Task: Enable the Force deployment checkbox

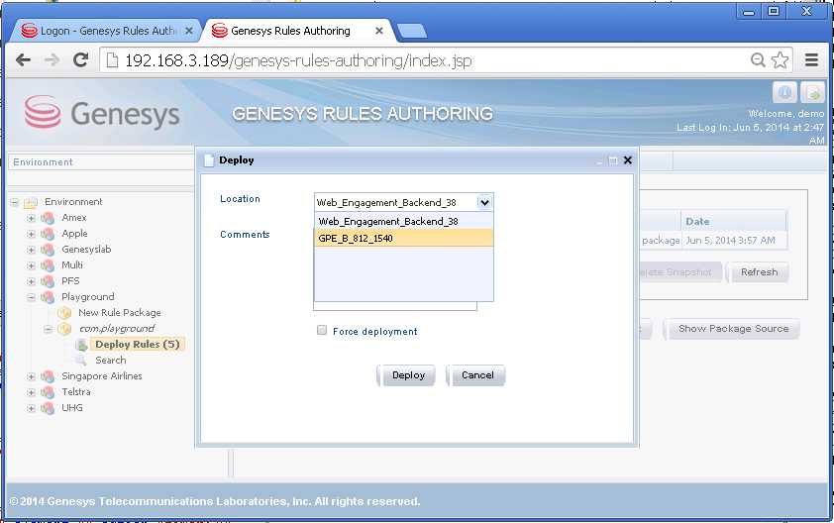Action: pos(322,331)
